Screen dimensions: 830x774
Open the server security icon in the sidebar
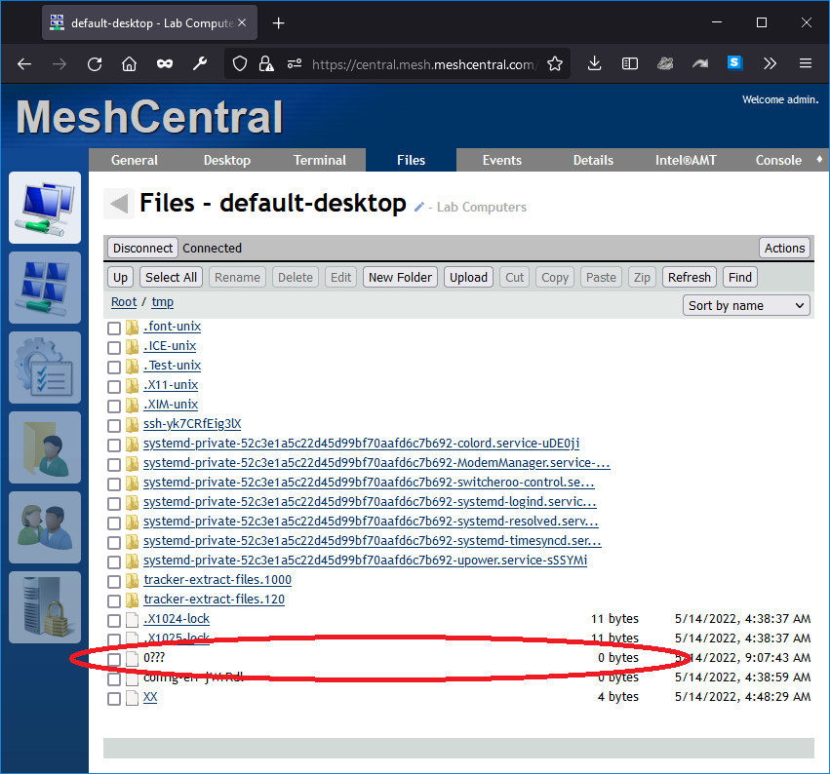(x=45, y=606)
